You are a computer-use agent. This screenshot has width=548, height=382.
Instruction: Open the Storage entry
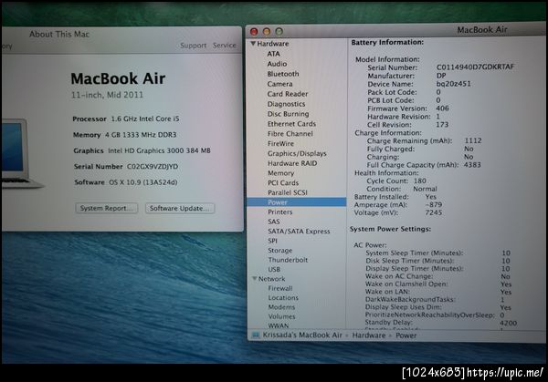280,251
